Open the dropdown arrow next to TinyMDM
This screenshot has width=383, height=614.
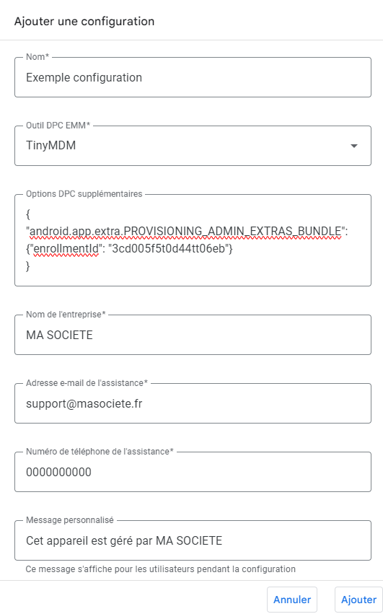point(353,146)
